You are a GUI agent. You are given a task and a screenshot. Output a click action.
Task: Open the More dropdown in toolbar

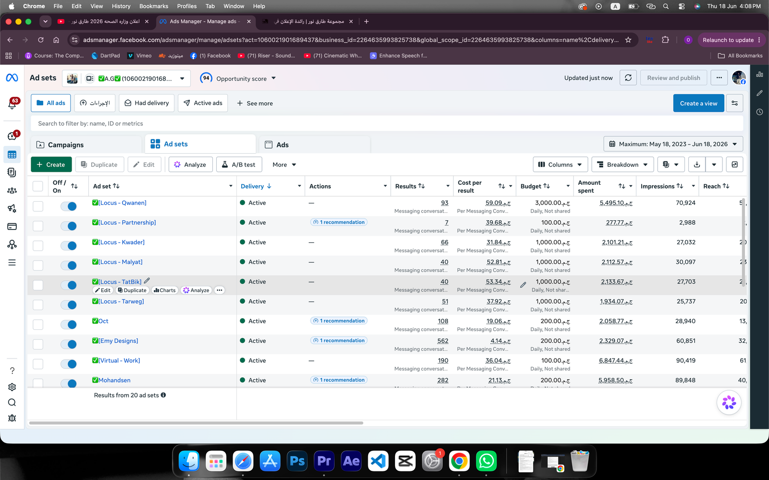284,165
